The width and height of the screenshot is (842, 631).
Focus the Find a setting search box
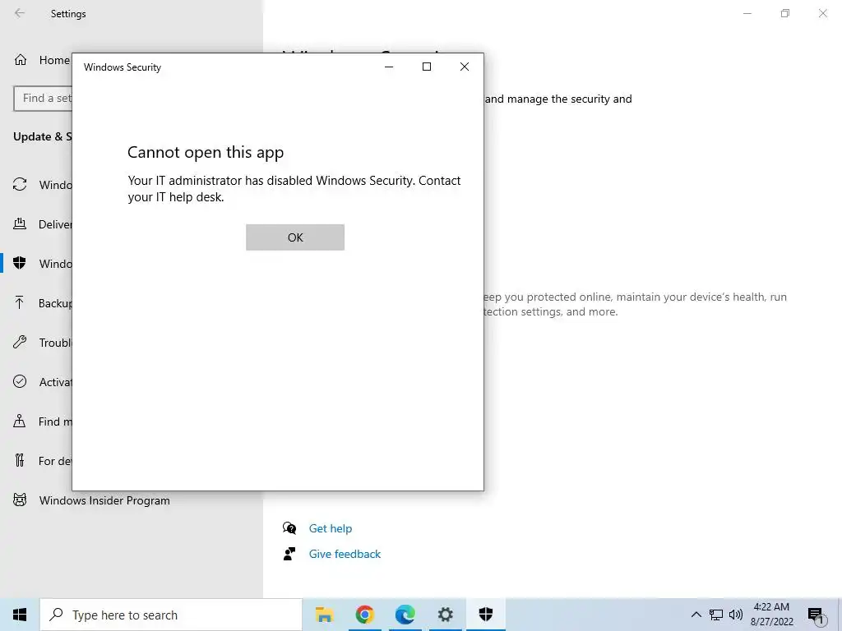[43, 99]
